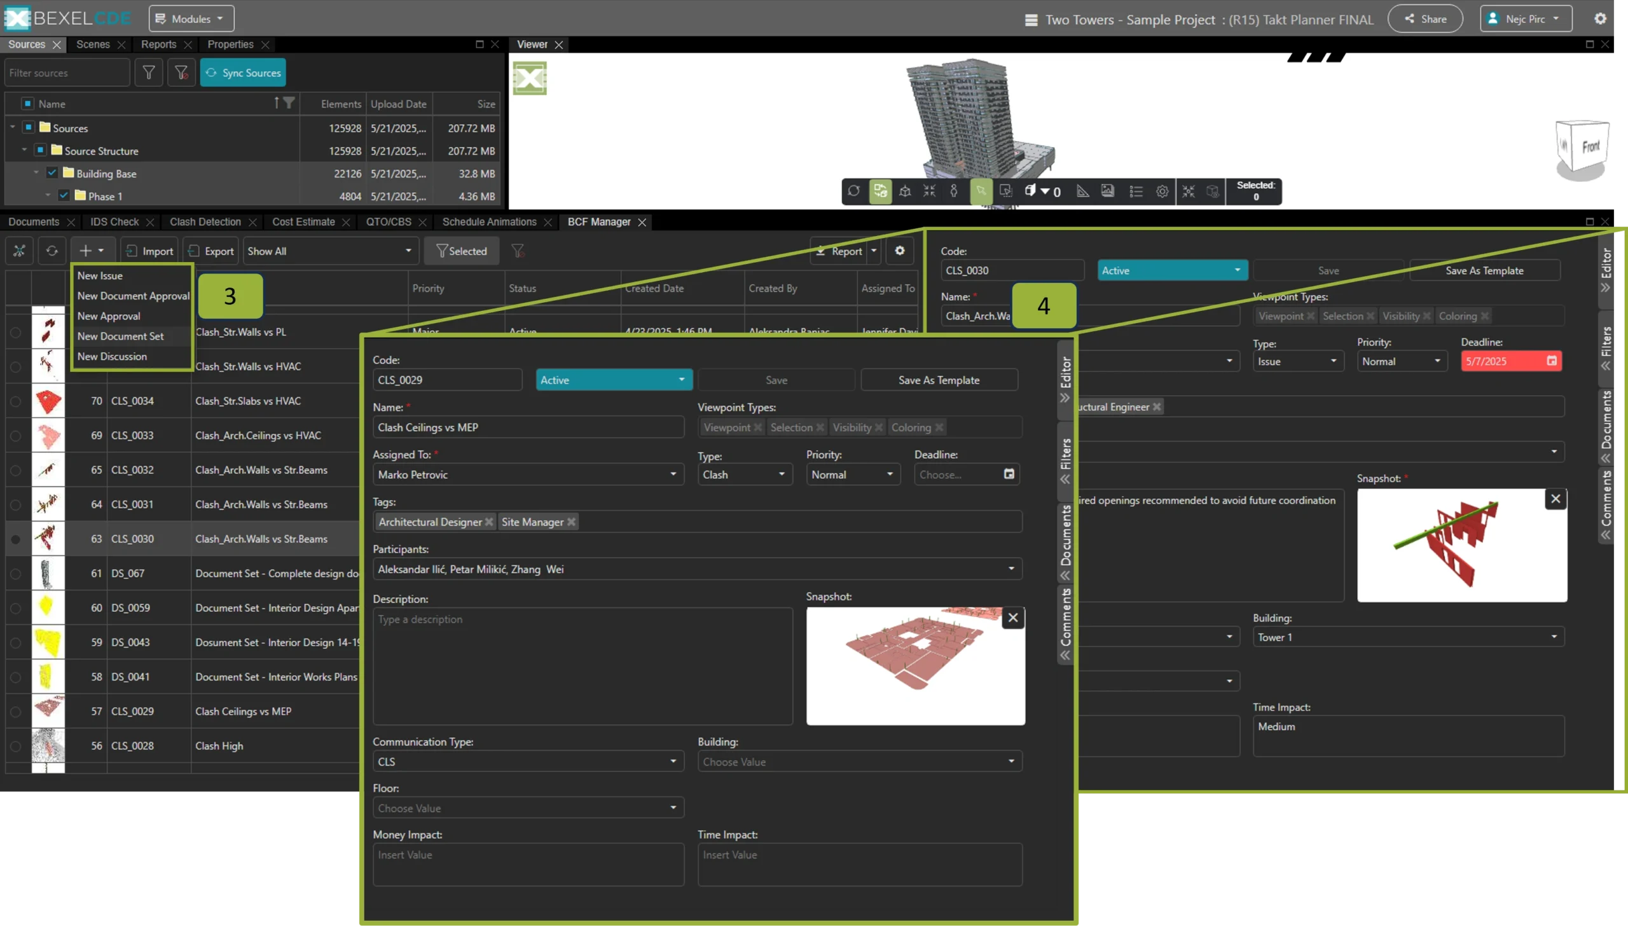Toggle the Source Structure checkbox
The width and height of the screenshot is (1628, 926).
click(40, 150)
